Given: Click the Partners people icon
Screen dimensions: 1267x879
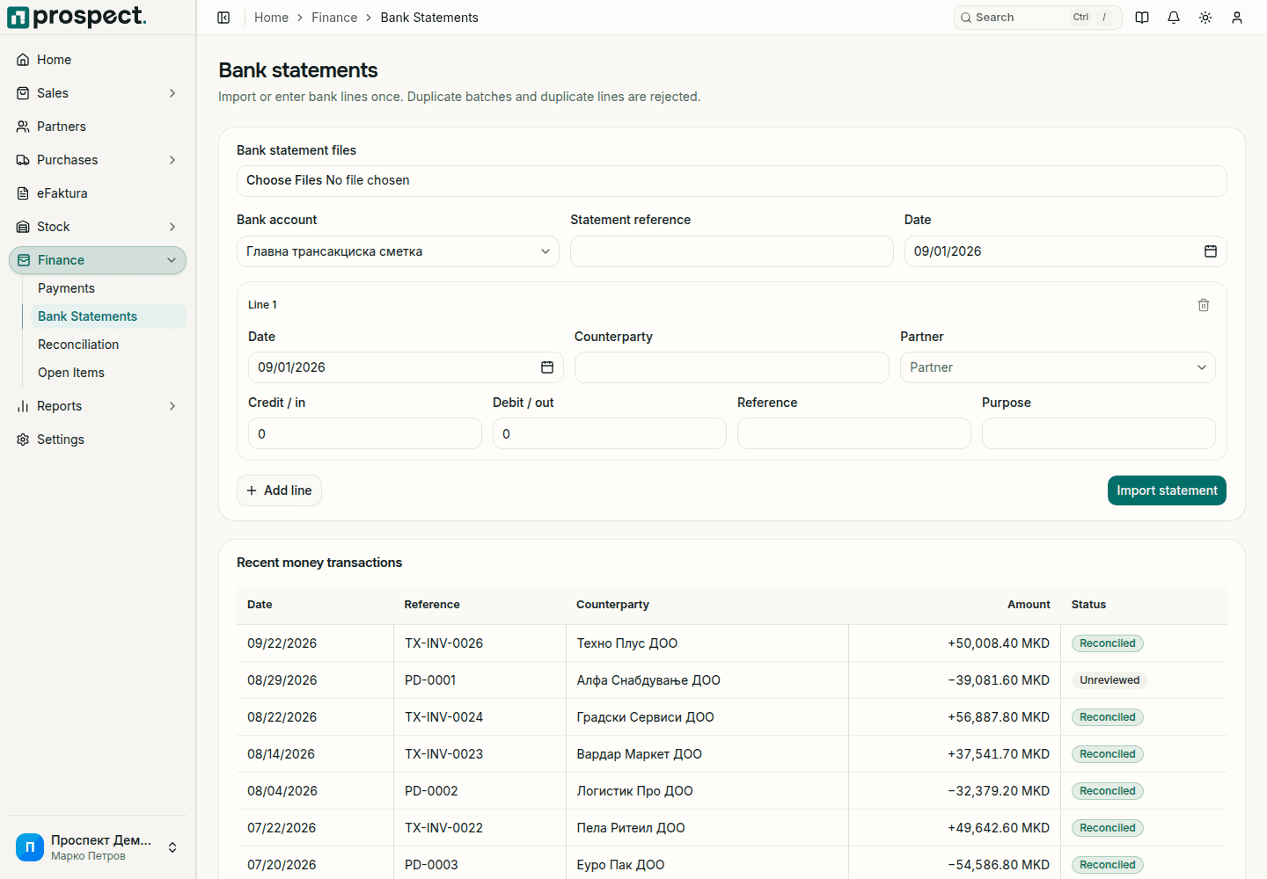Looking at the screenshot, I should click(x=23, y=127).
